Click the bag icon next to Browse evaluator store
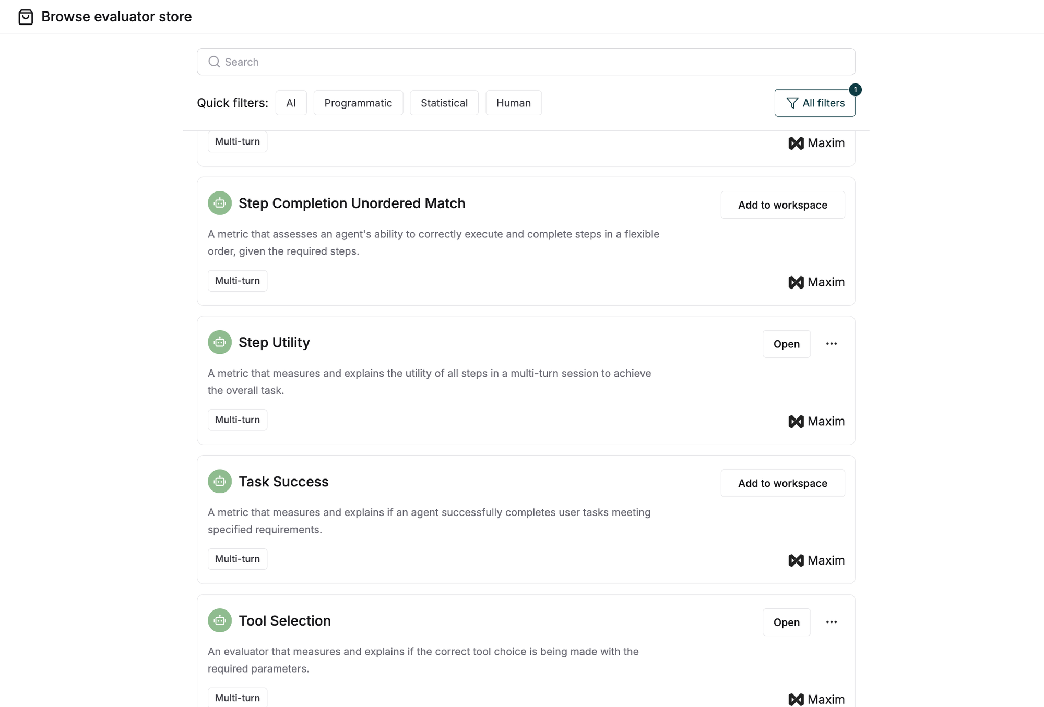 (x=27, y=17)
